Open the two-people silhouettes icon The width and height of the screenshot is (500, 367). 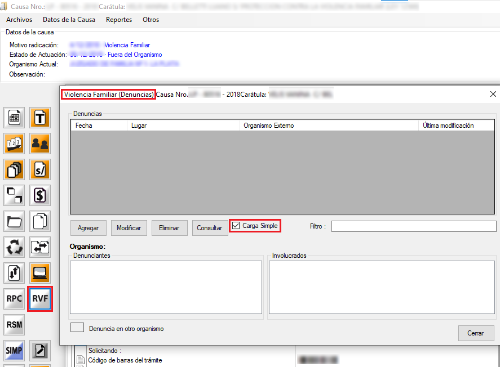[x=40, y=144]
